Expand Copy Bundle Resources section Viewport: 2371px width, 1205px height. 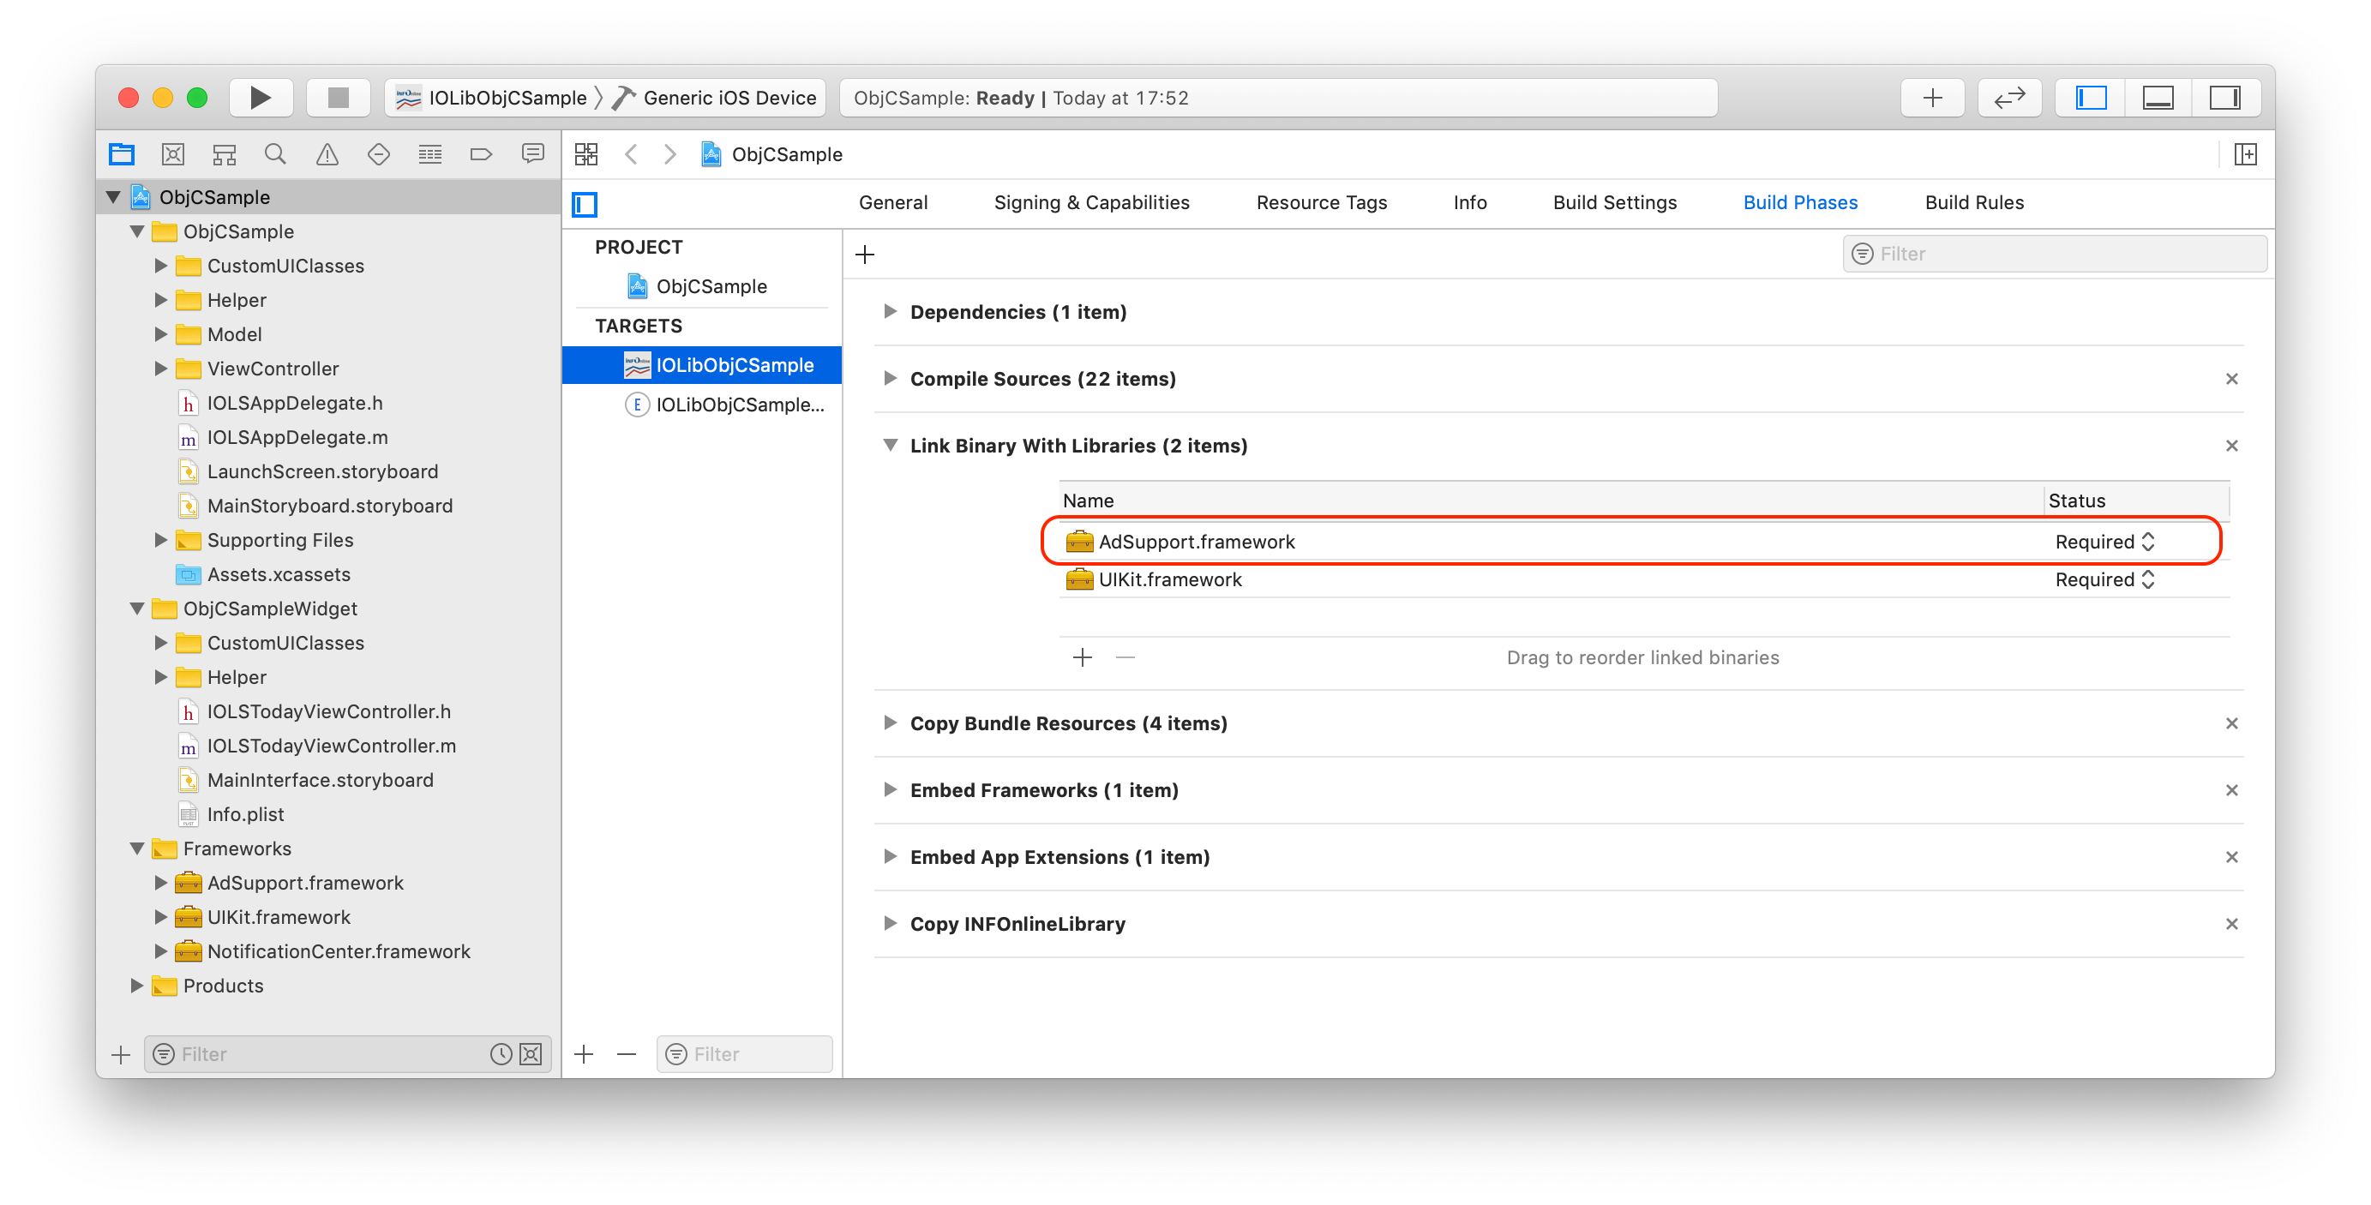(889, 722)
